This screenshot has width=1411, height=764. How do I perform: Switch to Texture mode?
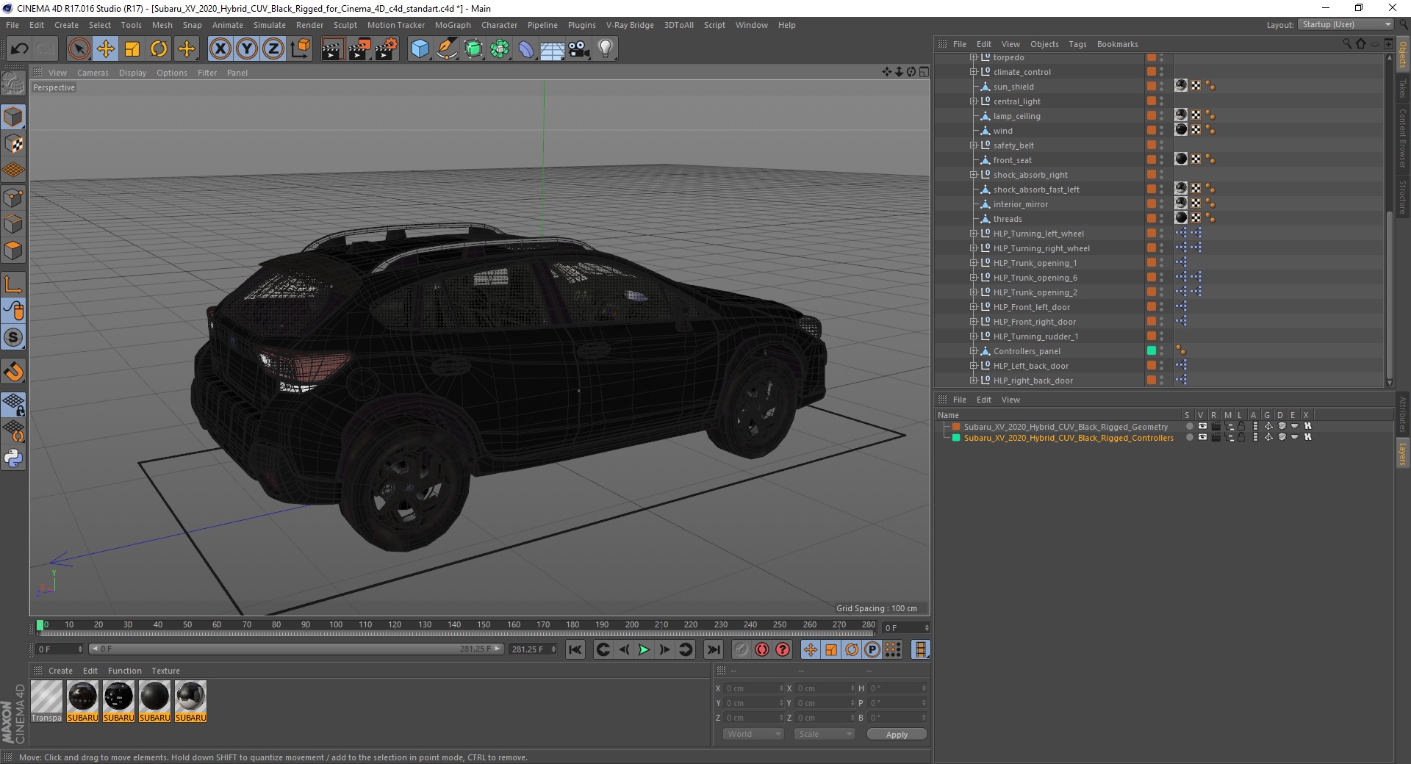coord(13,144)
